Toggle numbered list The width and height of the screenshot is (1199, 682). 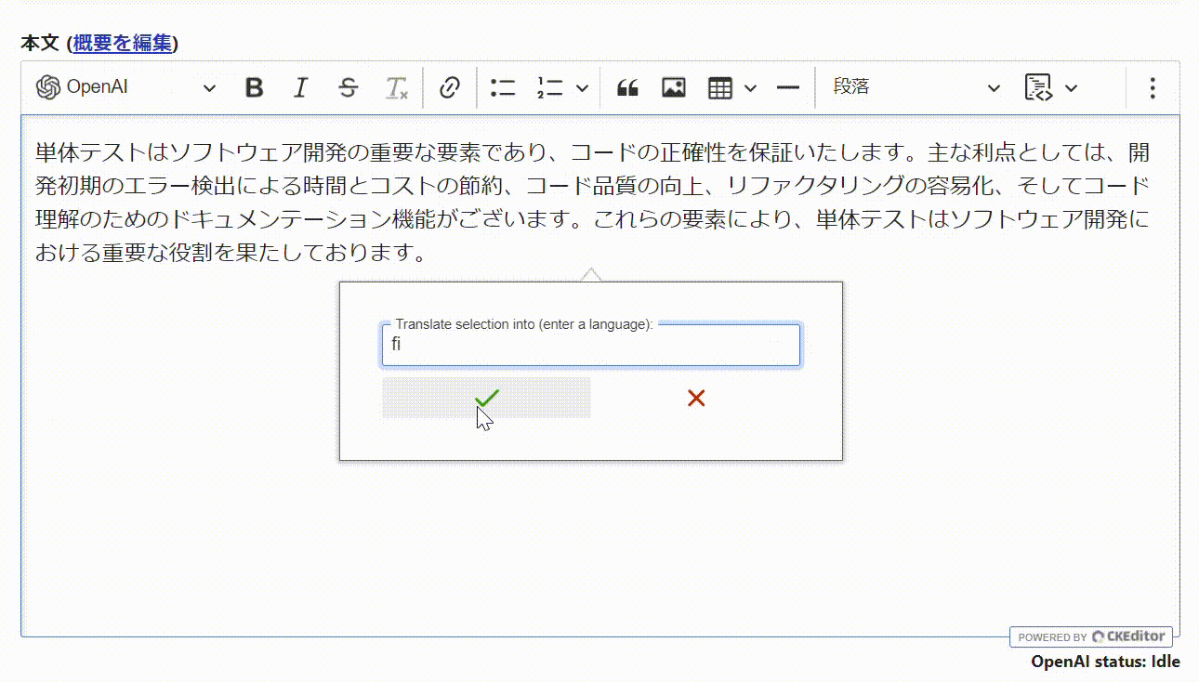click(x=550, y=86)
